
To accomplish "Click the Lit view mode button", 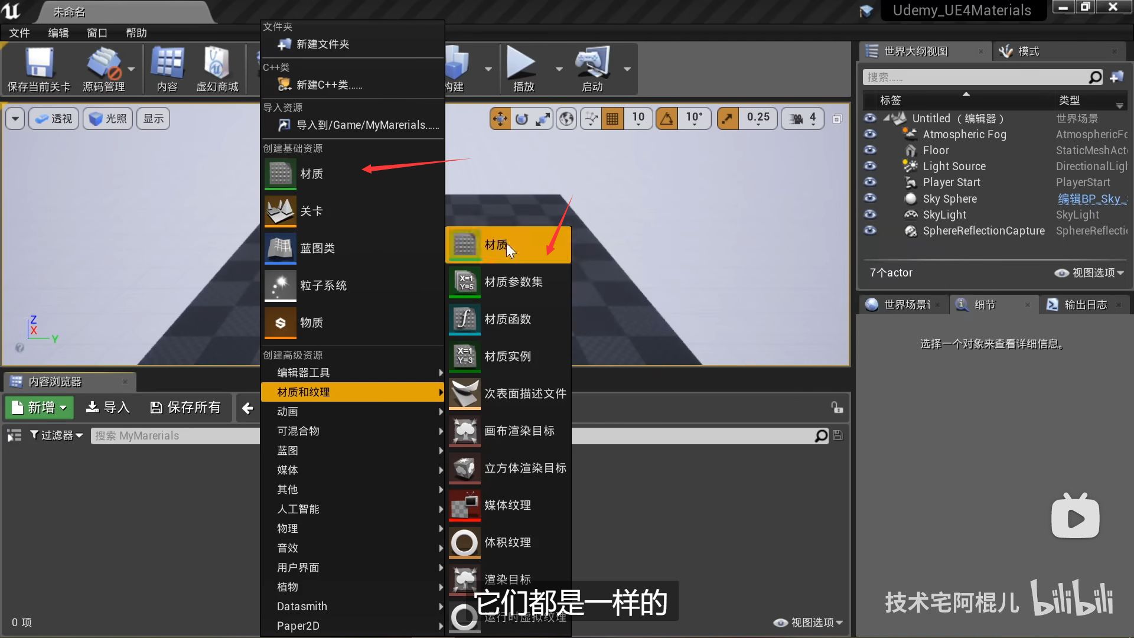I will pos(107,119).
